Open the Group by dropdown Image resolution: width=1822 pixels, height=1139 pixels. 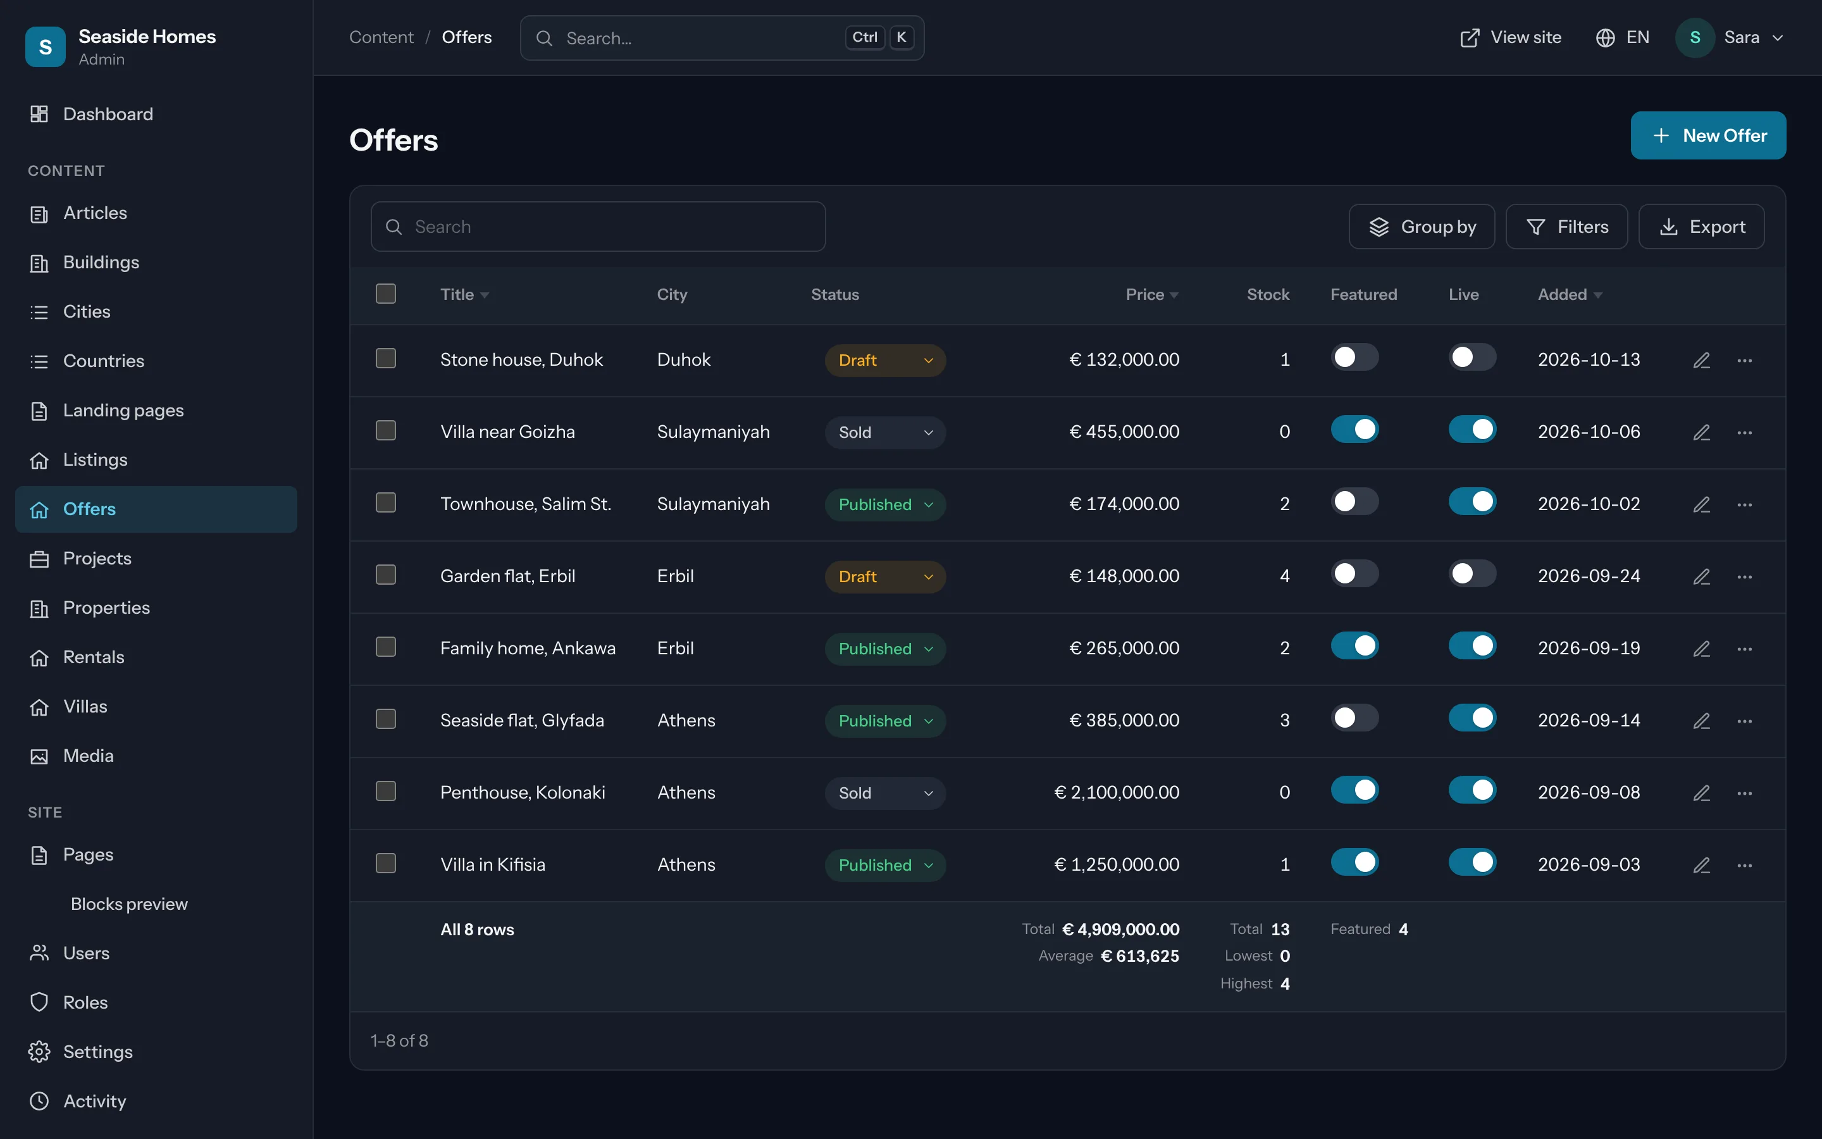[1422, 227]
